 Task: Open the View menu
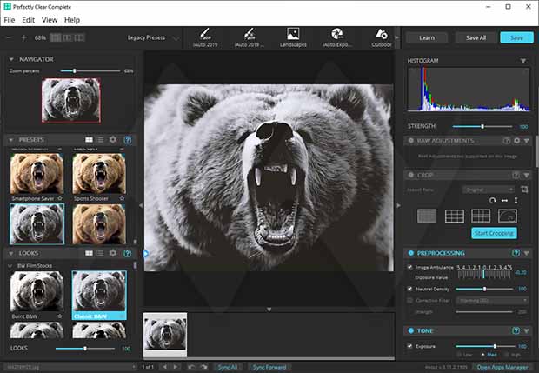pyautogui.click(x=50, y=19)
